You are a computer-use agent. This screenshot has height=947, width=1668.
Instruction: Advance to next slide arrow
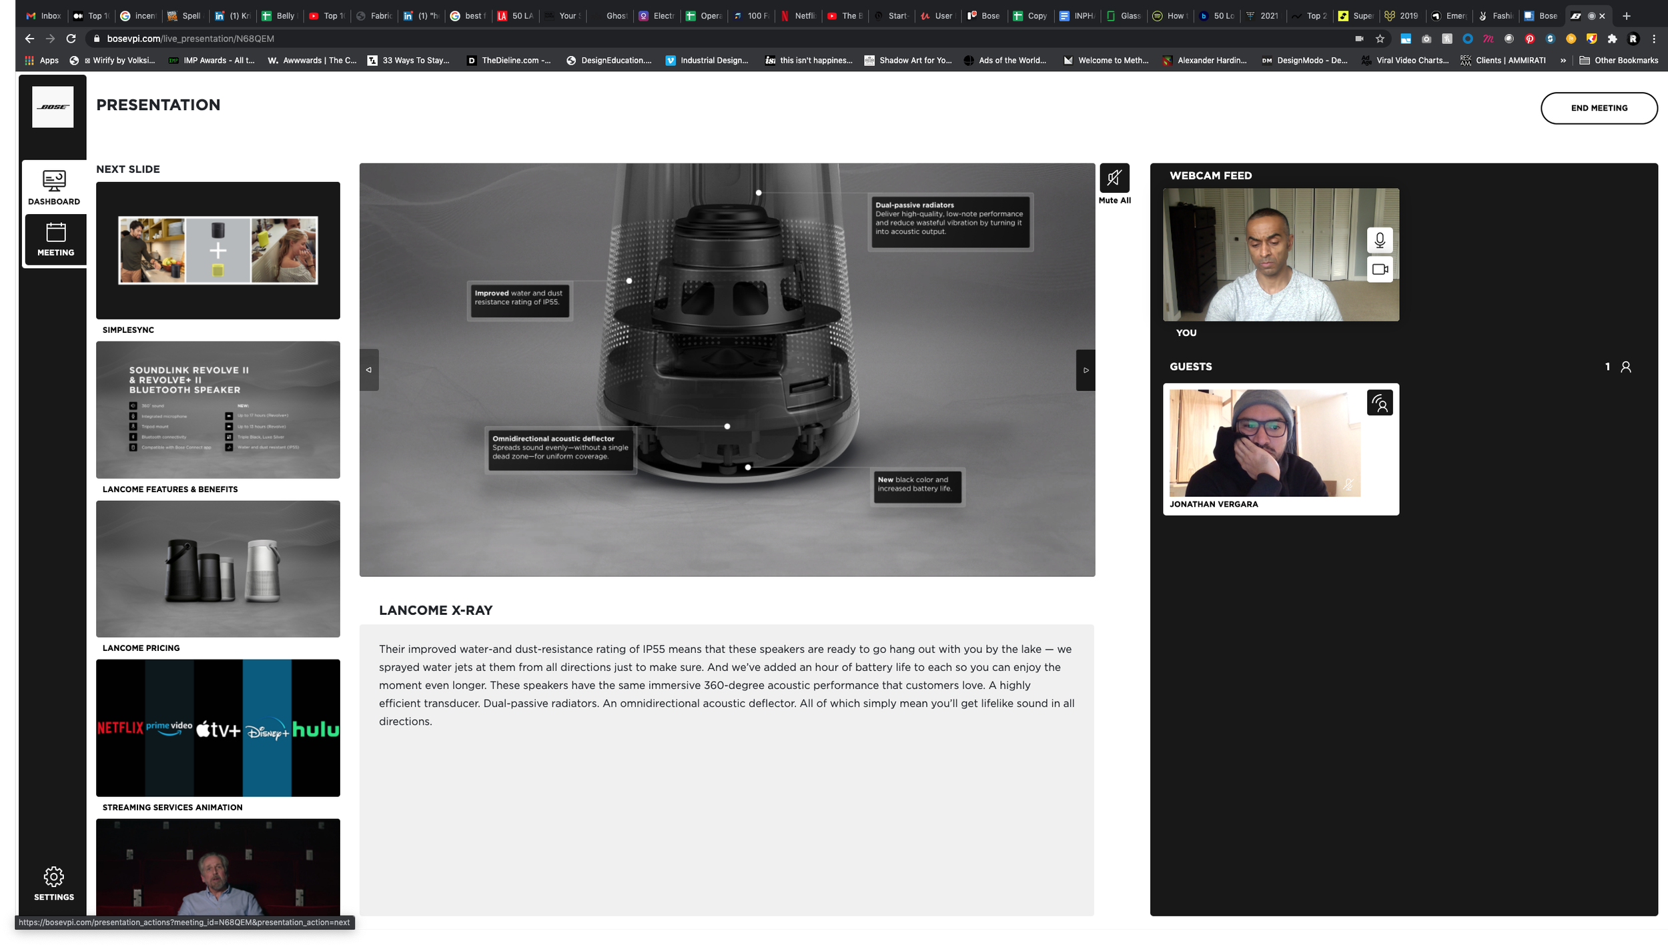pyautogui.click(x=1086, y=370)
